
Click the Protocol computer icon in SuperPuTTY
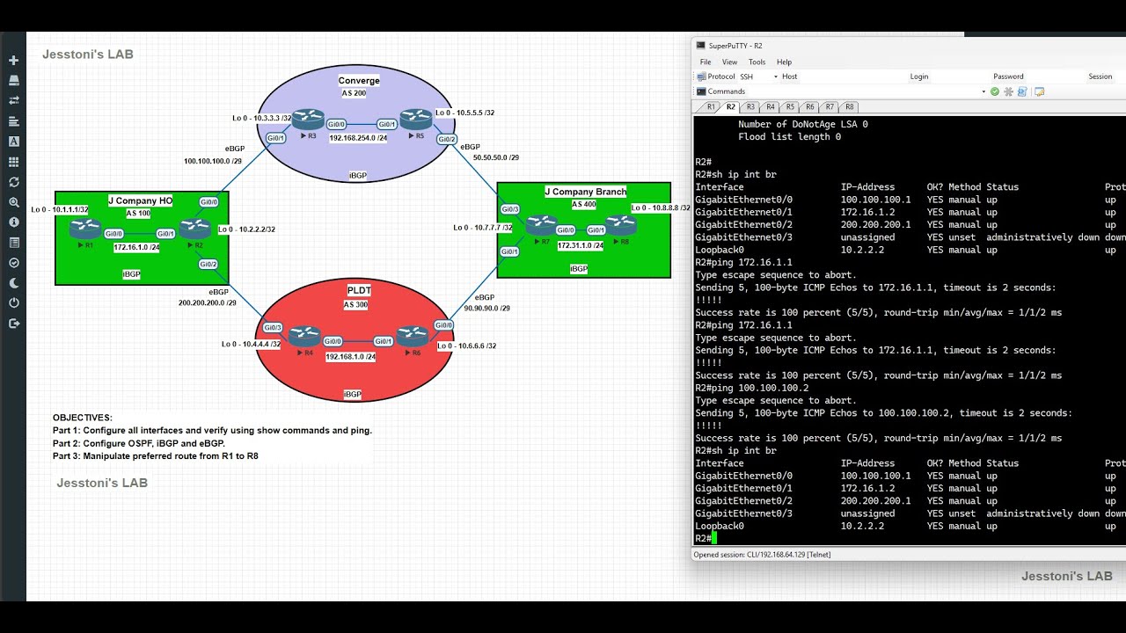701,76
